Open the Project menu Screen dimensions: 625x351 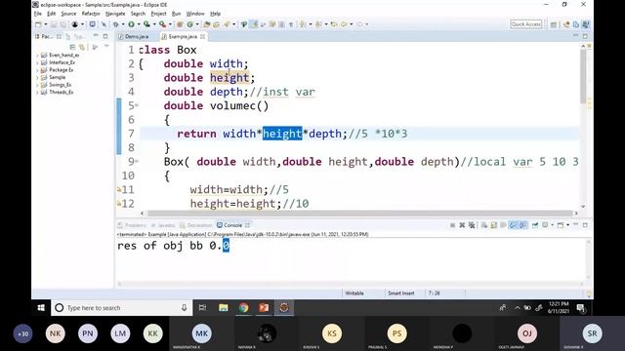(x=158, y=14)
